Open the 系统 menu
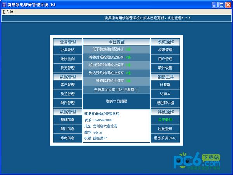Image resolution: width=233 pixels, height=175 pixels. [x=8, y=12]
